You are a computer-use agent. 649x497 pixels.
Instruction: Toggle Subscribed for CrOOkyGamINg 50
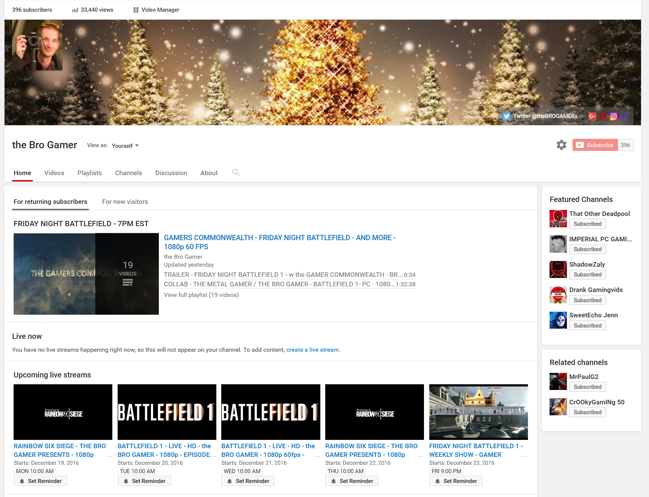588,412
